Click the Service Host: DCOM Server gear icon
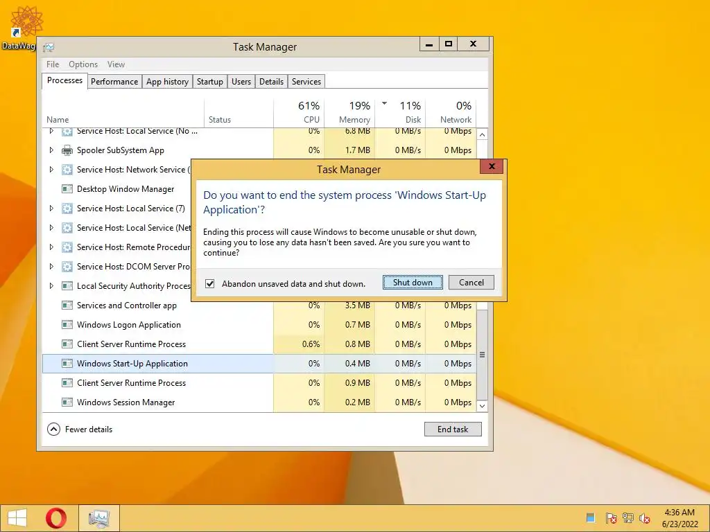 coord(67,267)
